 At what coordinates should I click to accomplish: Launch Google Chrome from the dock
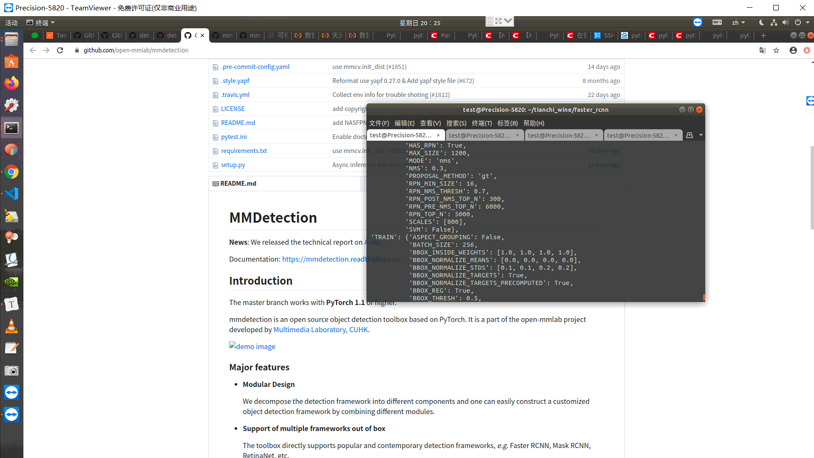11,172
